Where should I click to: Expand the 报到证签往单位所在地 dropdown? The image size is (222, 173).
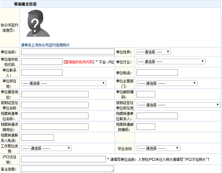(x=178, y=105)
